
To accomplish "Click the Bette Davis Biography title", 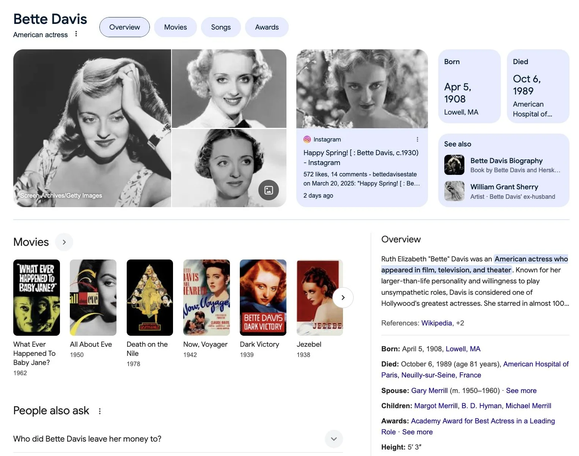I will pos(506,160).
